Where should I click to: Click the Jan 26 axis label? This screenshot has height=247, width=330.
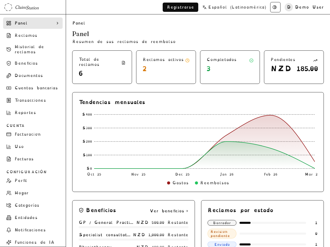coord(227,174)
